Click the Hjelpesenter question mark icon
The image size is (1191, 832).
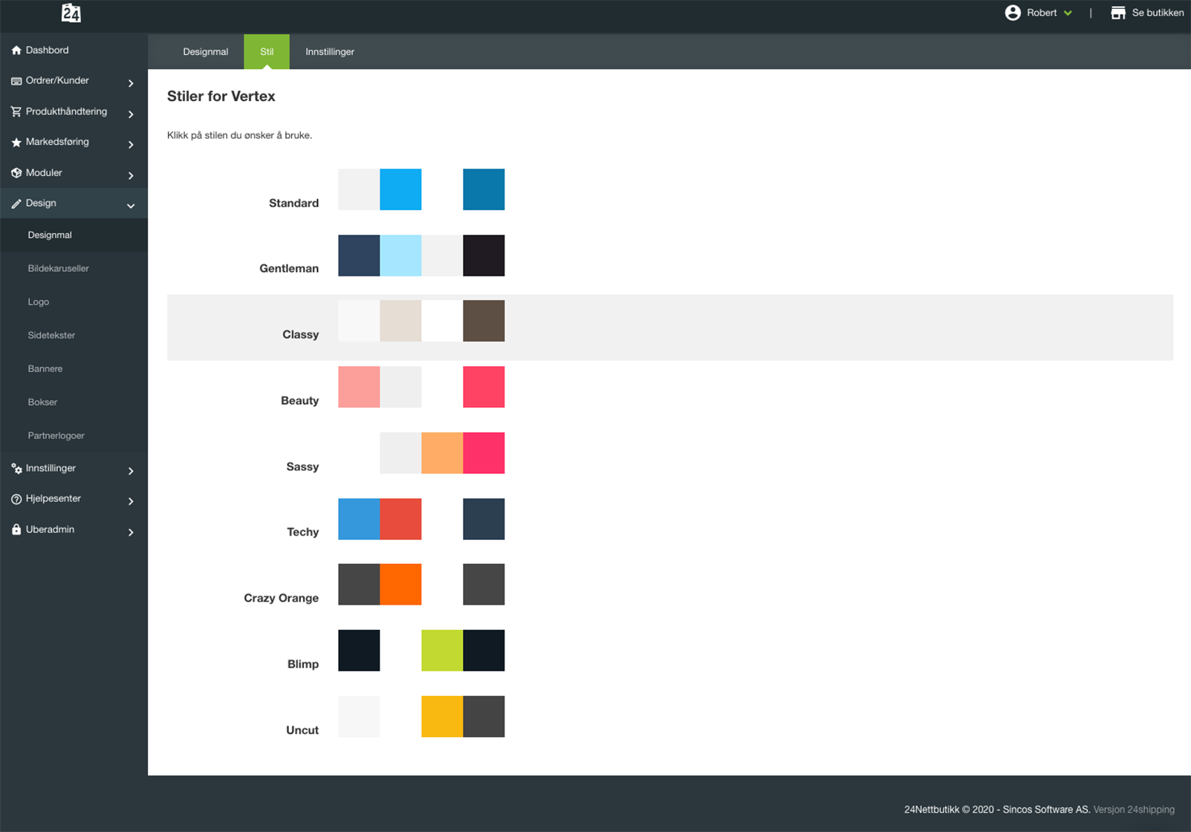[16, 499]
